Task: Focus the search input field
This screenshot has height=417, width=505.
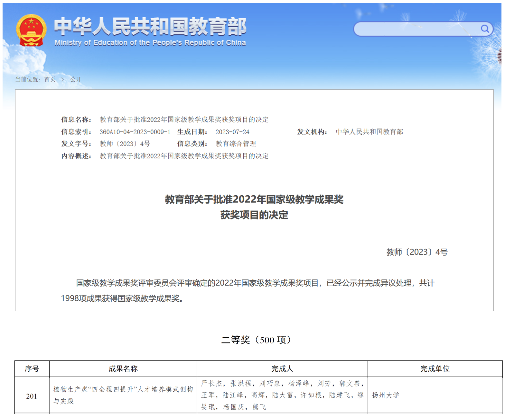Action: [x=415, y=29]
